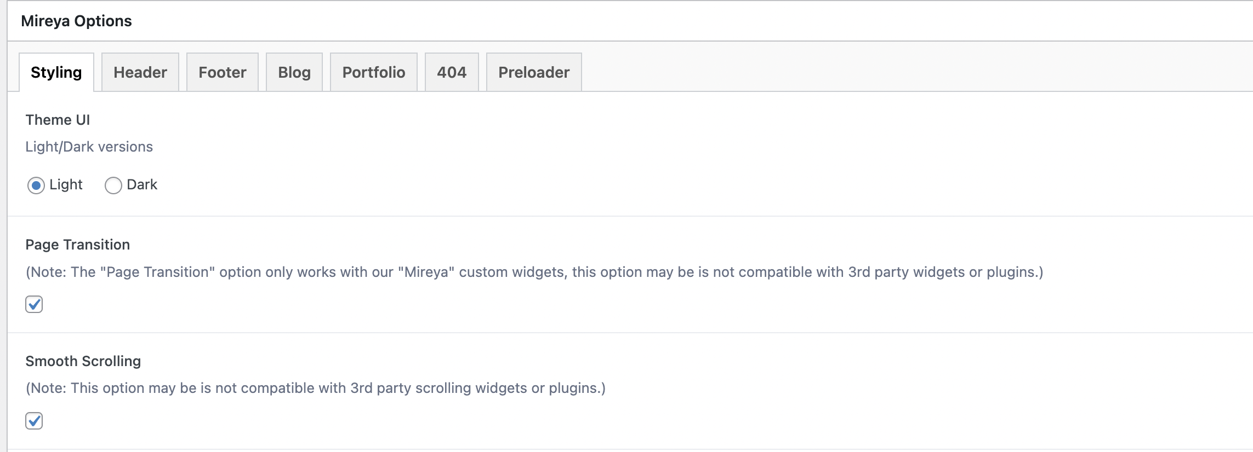
Task: Open the Portfolio options tab
Action: click(374, 72)
